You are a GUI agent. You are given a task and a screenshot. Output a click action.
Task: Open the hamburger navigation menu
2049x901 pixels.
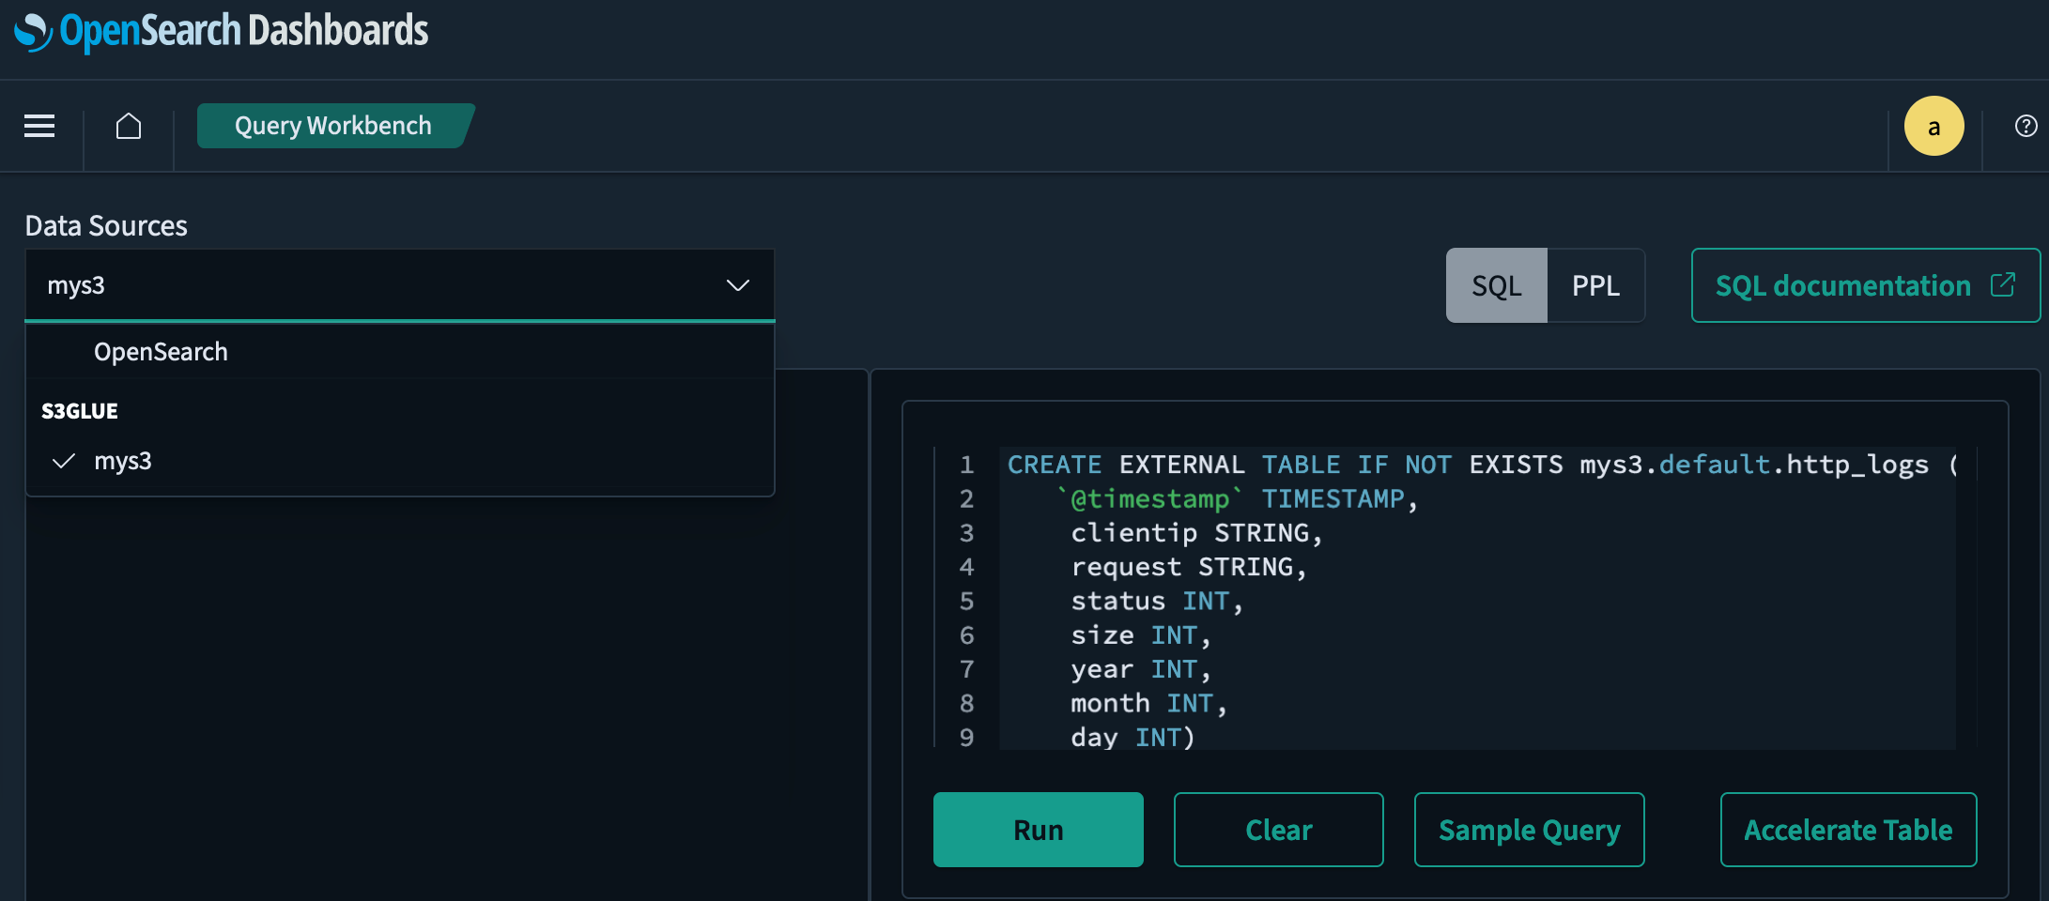pyautogui.click(x=39, y=126)
